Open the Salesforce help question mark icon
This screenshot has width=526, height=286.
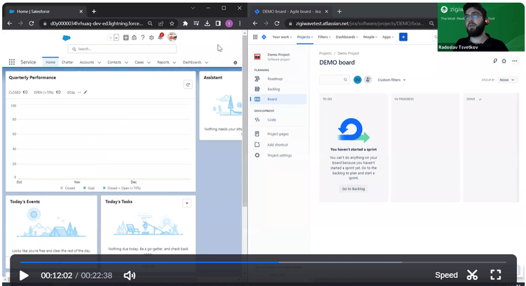143,38
